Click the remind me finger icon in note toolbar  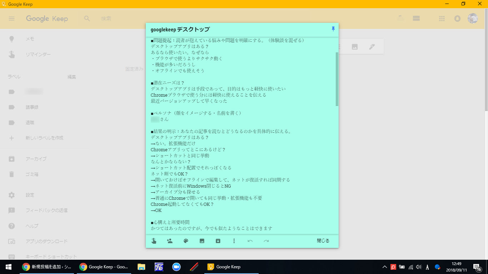(x=154, y=241)
